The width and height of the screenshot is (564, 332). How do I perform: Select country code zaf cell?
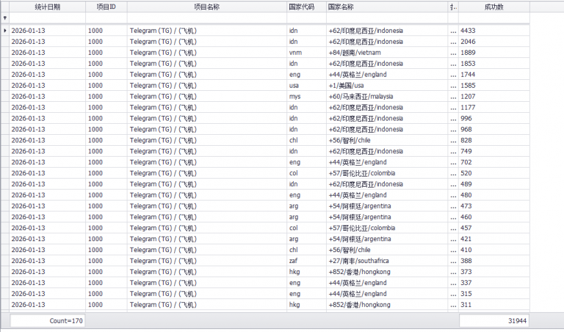[306, 261]
